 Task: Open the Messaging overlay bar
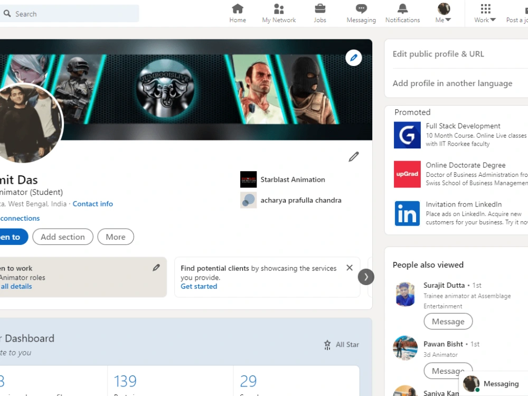click(493, 384)
